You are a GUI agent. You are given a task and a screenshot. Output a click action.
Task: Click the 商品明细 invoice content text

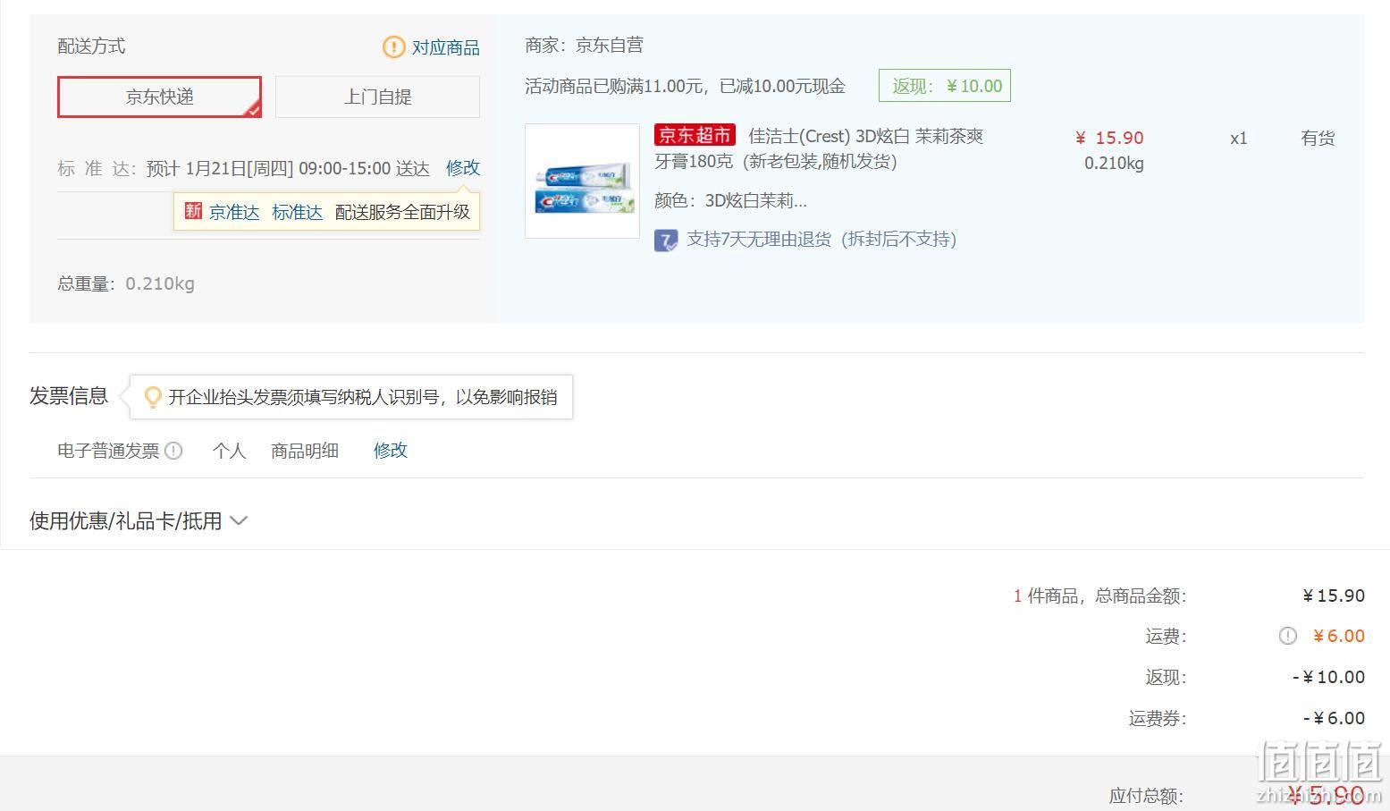click(x=305, y=451)
